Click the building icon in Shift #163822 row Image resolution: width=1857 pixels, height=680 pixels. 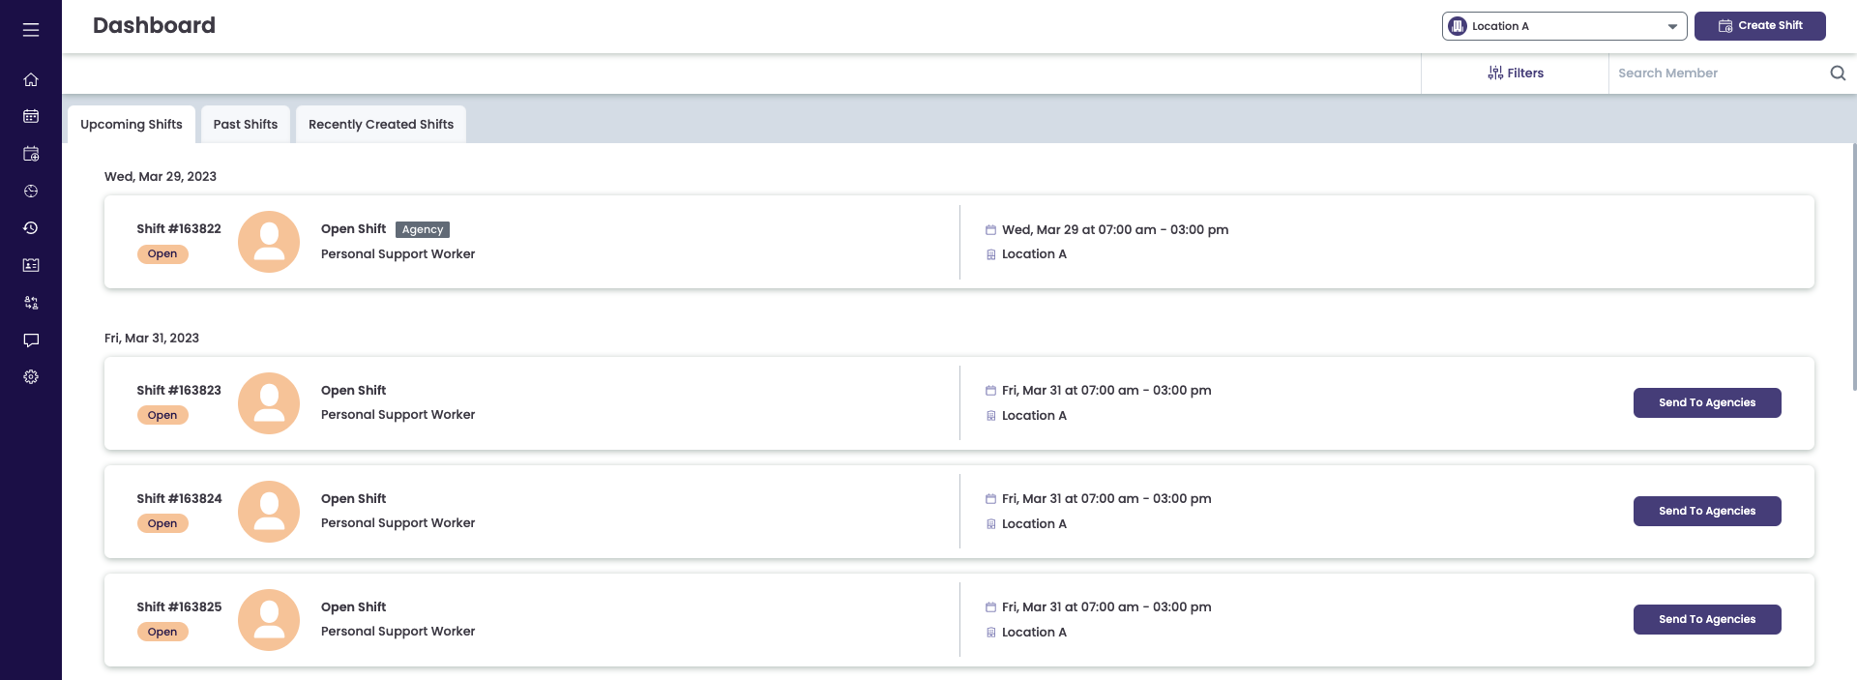pos(990,254)
